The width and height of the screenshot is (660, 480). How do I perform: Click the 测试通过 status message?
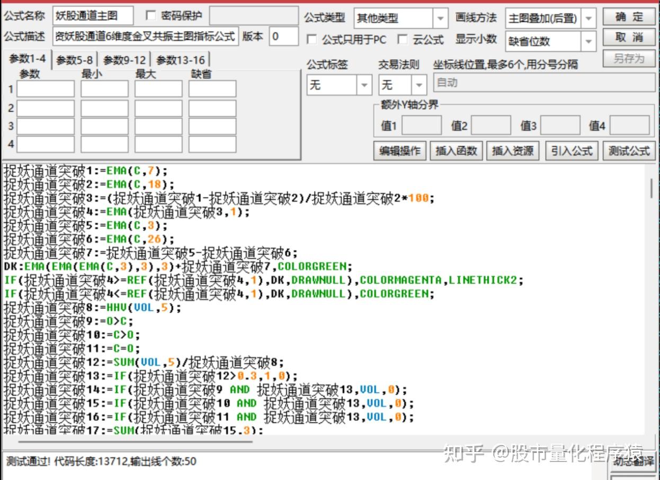click(x=101, y=461)
